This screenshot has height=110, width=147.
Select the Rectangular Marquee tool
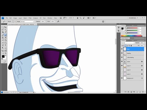3,27
